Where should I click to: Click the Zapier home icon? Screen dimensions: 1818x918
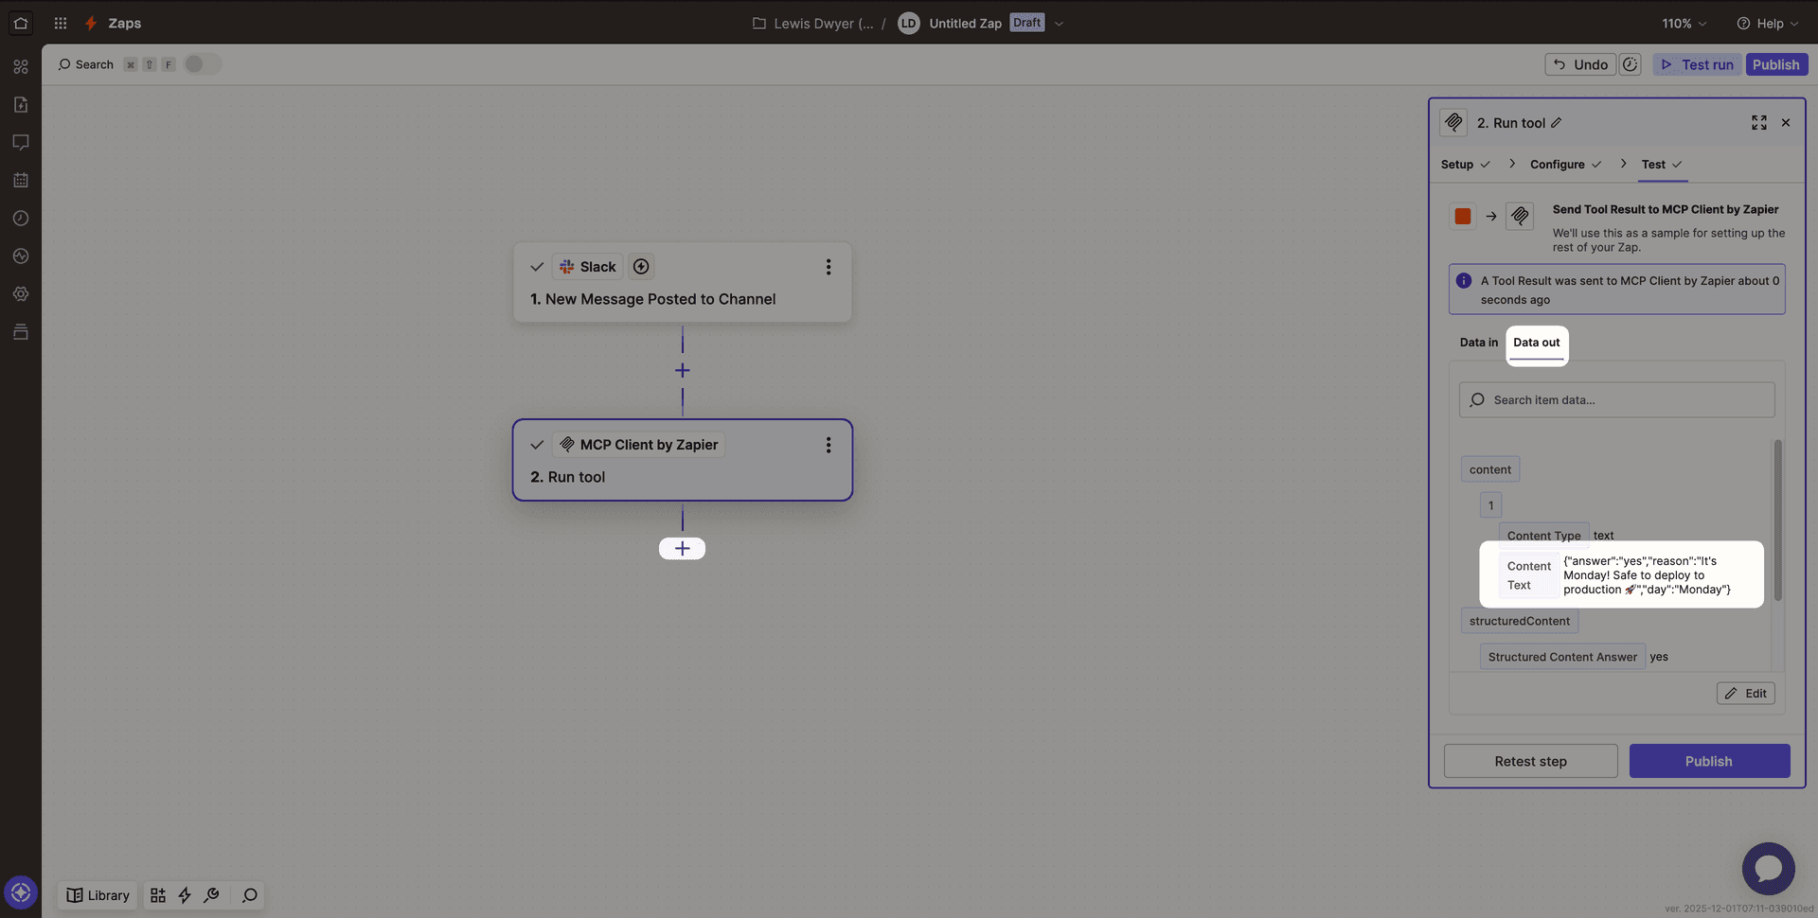(21, 23)
